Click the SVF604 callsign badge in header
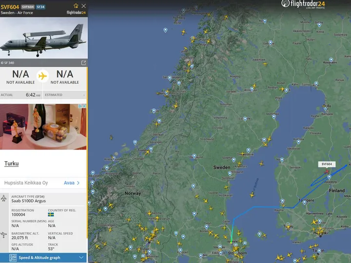 [x=28, y=7]
